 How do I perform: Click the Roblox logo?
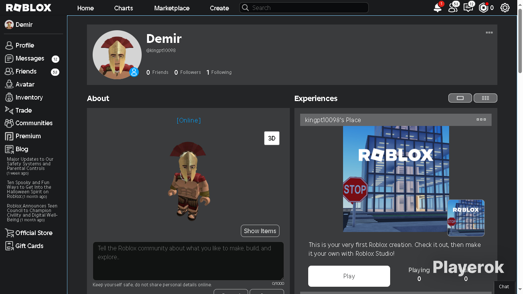pos(28,8)
